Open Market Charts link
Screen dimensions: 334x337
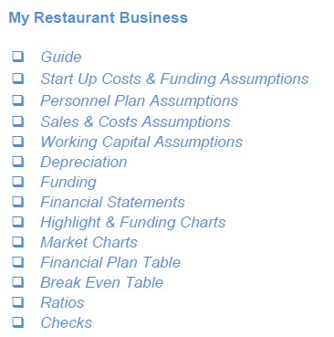coord(89,243)
